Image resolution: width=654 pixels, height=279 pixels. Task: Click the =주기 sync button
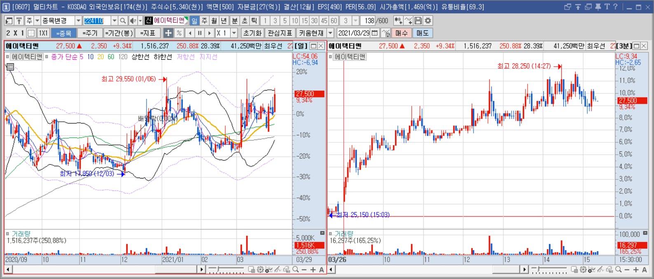pos(90,33)
